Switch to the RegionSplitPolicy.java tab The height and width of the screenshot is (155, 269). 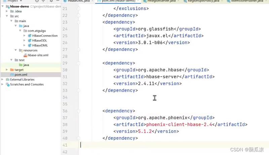[x=203, y=1]
